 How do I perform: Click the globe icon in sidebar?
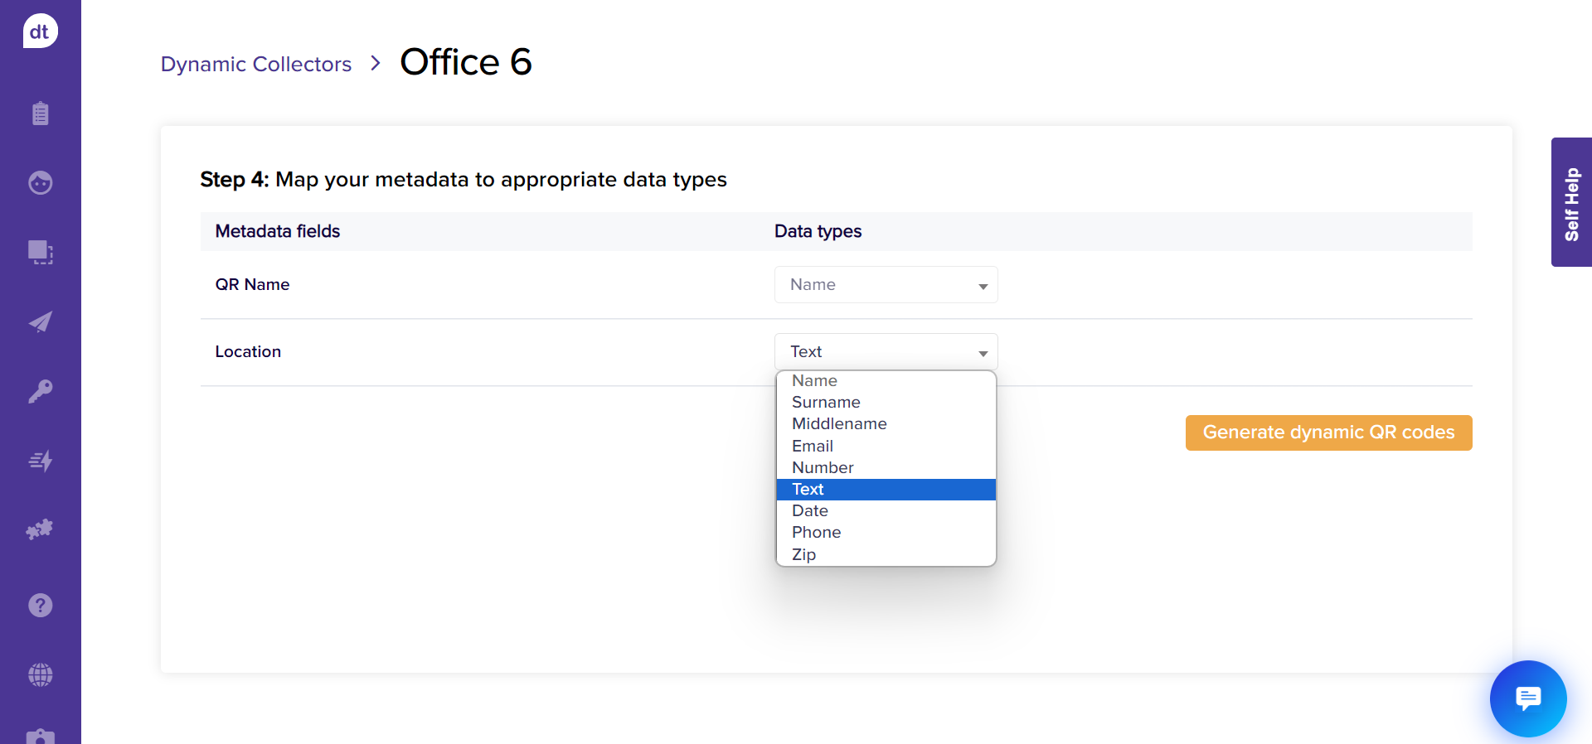(40, 675)
